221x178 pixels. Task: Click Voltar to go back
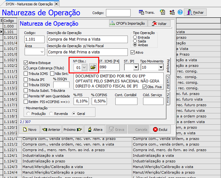click(x=159, y=23)
